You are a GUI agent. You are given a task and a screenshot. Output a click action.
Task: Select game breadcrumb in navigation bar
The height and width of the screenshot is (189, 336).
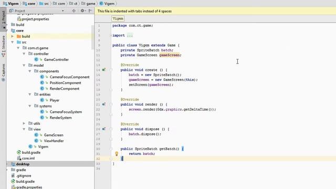click(88, 4)
